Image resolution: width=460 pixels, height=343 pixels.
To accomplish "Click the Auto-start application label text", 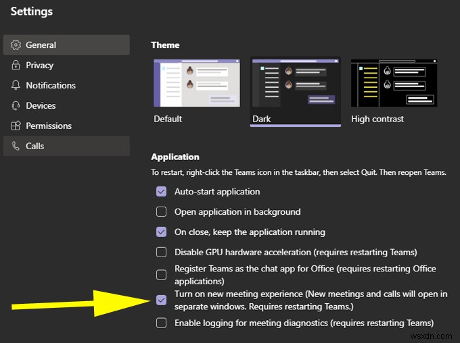I will [x=217, y=192].
